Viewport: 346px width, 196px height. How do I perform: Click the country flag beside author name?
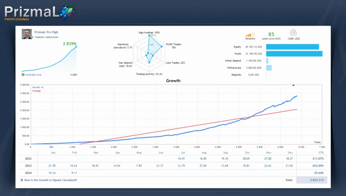pos(32,38)
